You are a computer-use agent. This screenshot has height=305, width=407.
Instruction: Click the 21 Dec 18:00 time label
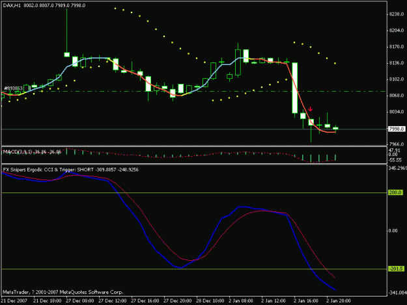pos(48,301)
